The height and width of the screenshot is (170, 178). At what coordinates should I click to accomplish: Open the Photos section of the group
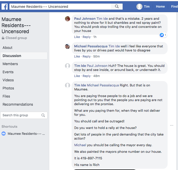click(x=8, y=88)
